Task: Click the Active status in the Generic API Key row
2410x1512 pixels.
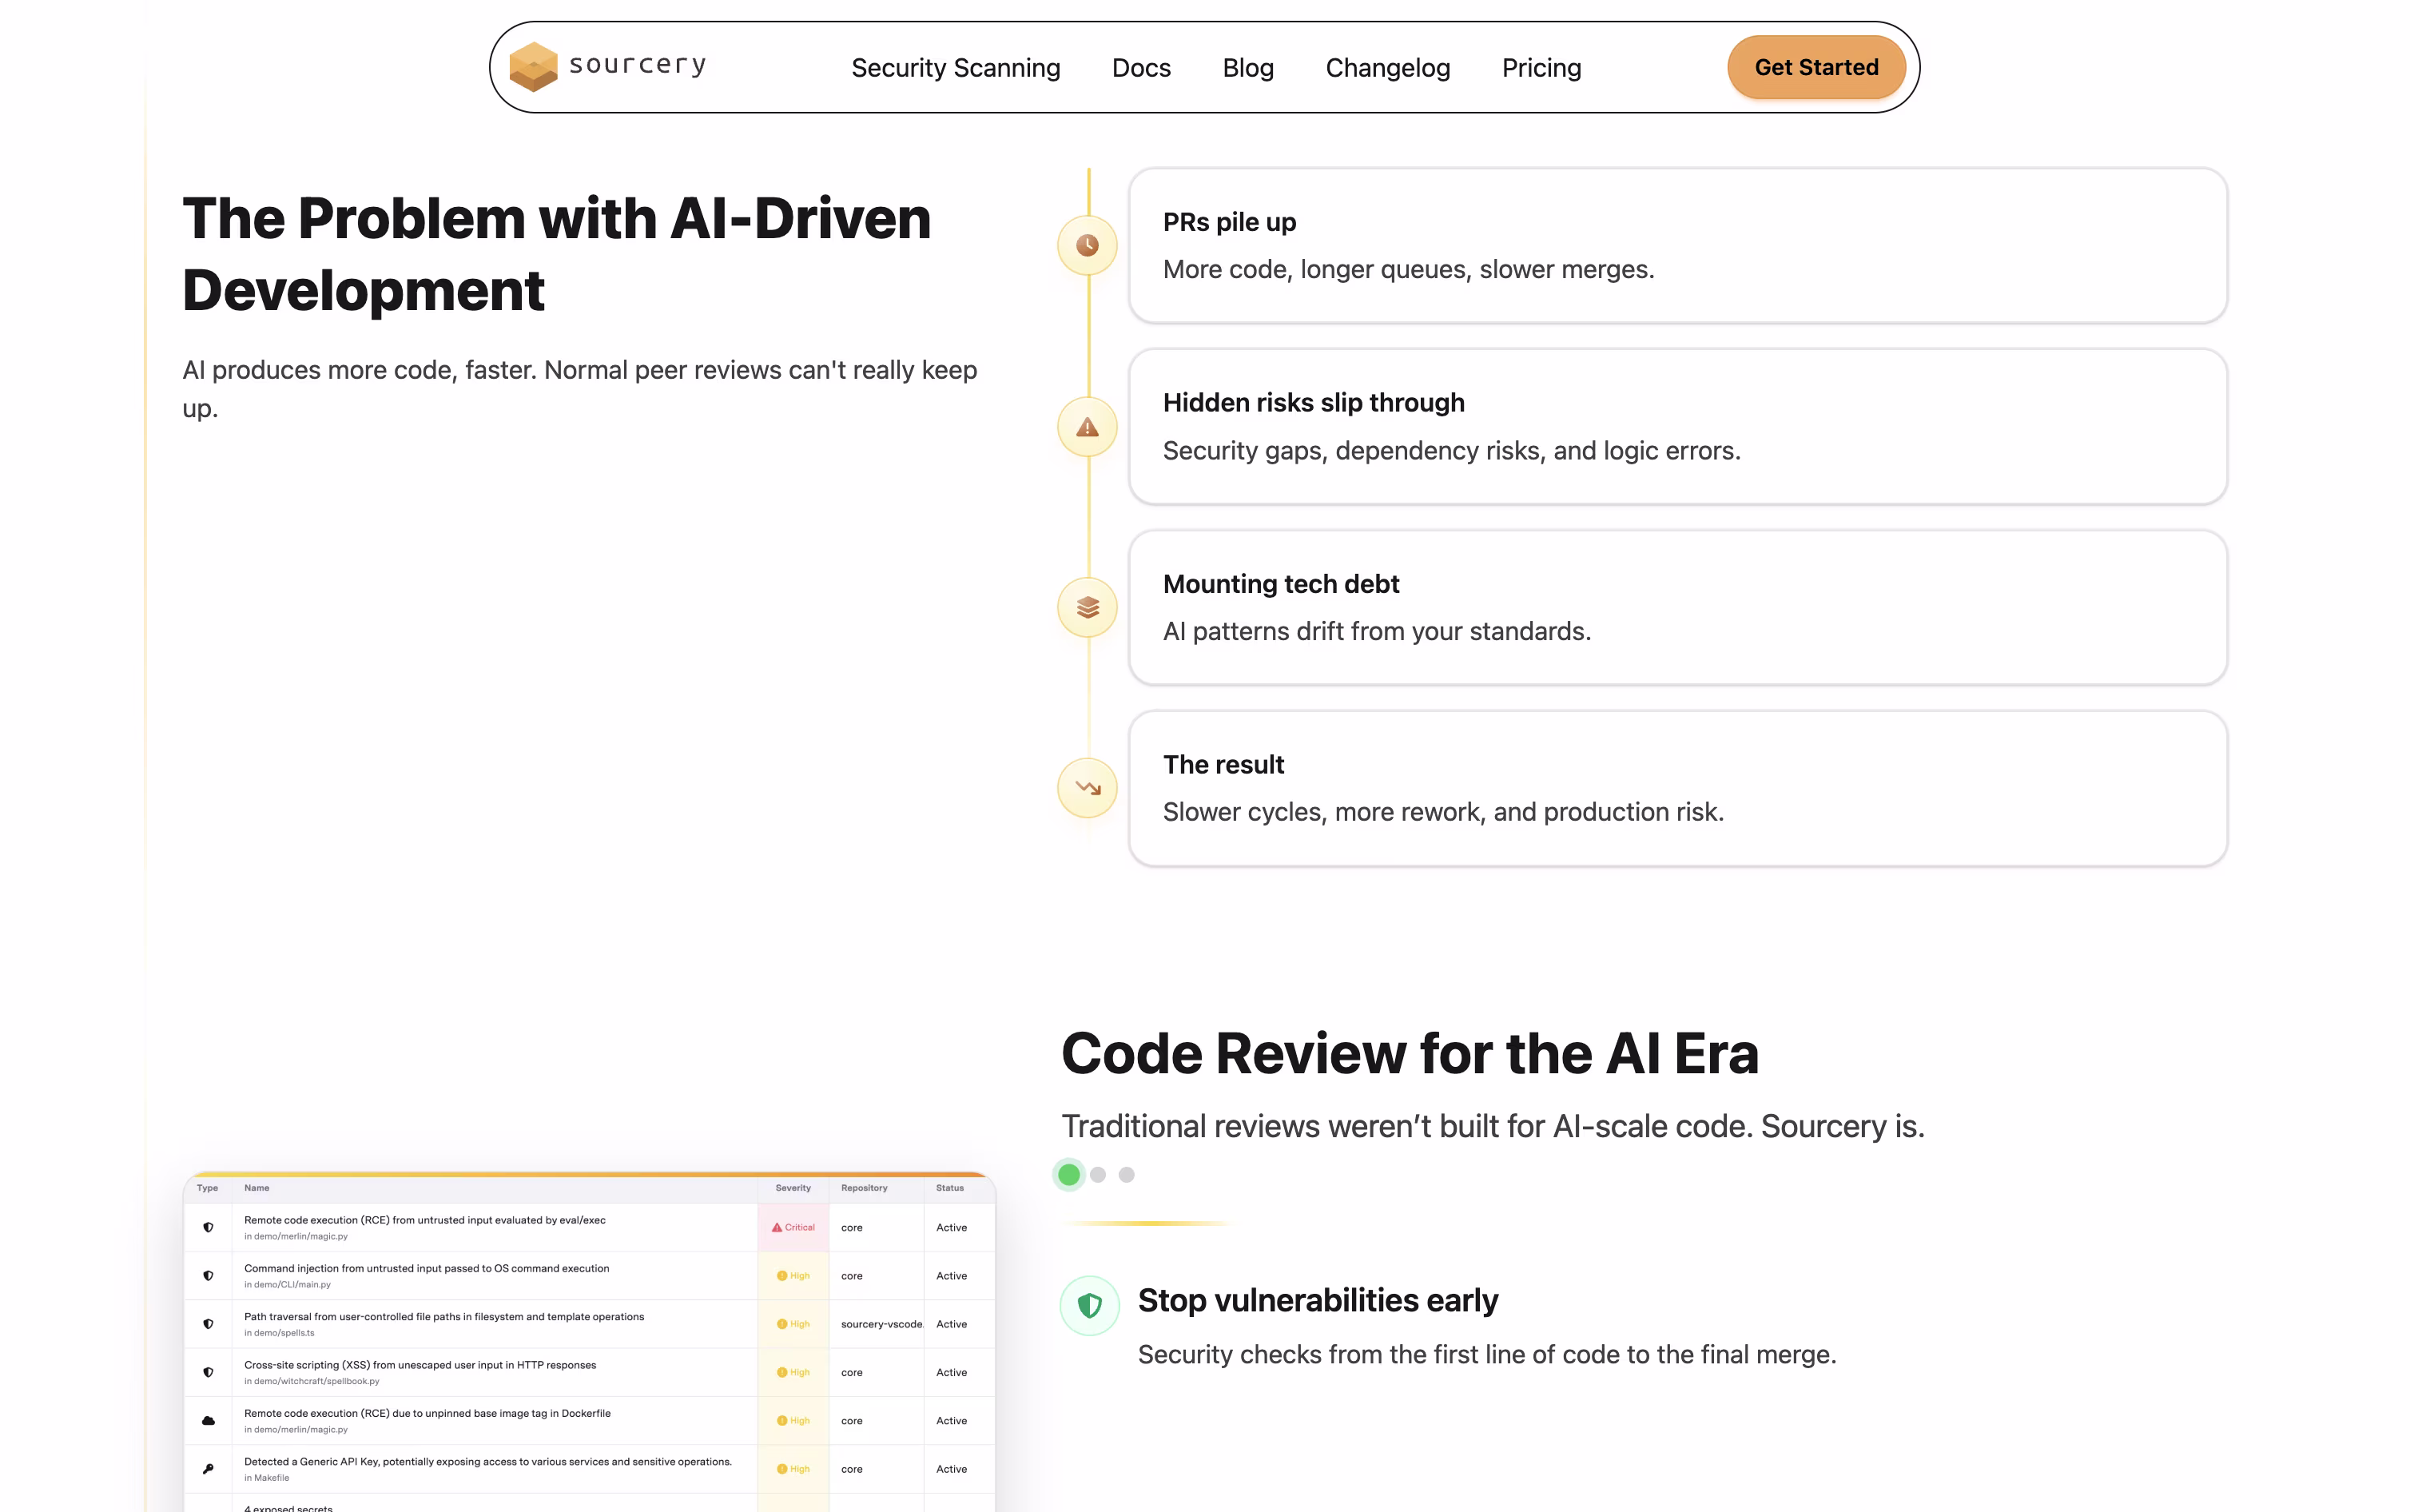Action: tap(951, 1469)
